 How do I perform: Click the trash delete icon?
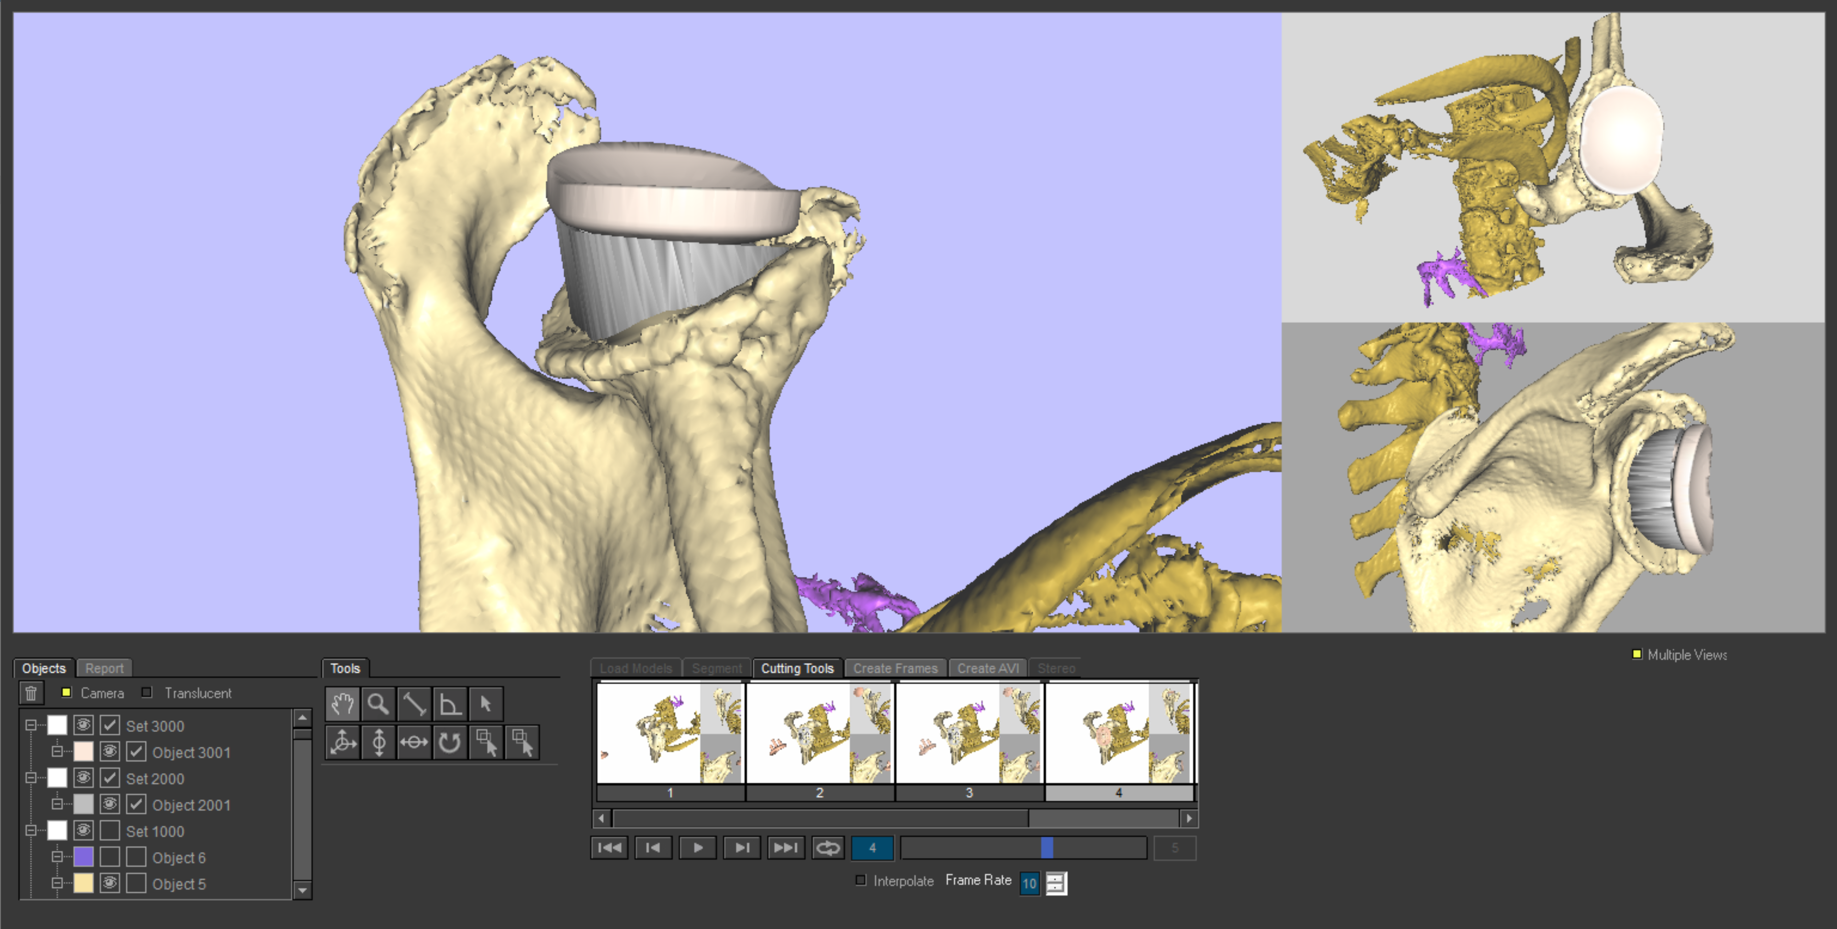(31, 692)
